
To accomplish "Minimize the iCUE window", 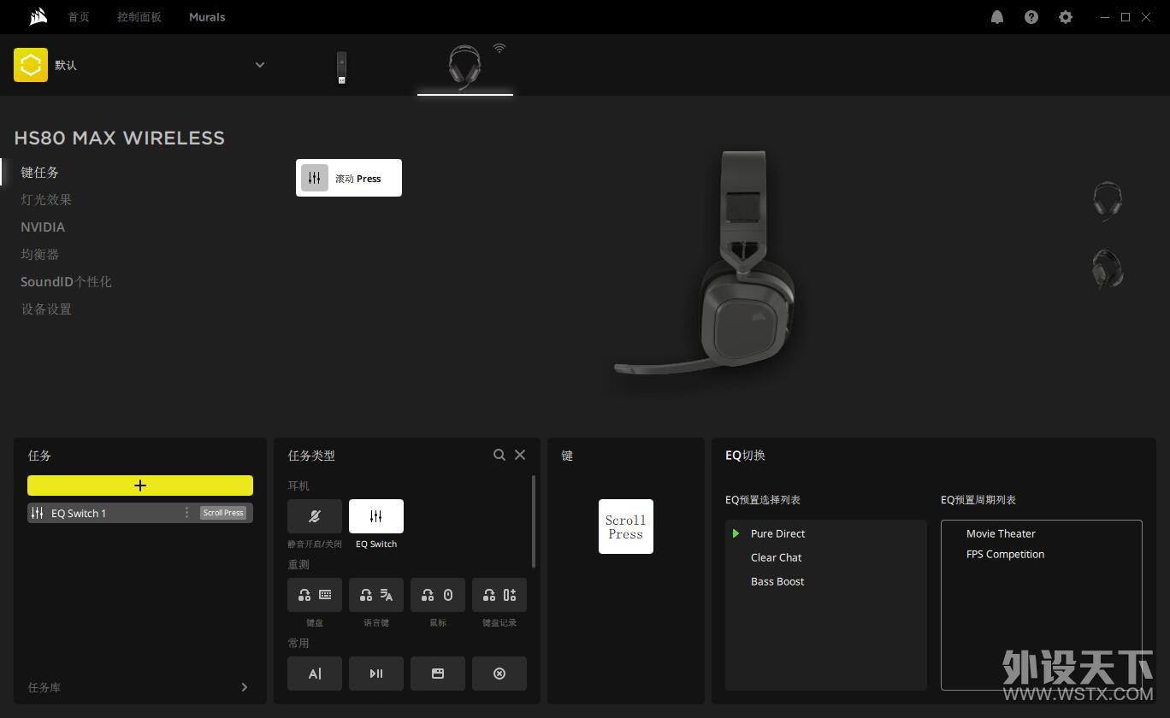I will click(x=1106, y=17).
